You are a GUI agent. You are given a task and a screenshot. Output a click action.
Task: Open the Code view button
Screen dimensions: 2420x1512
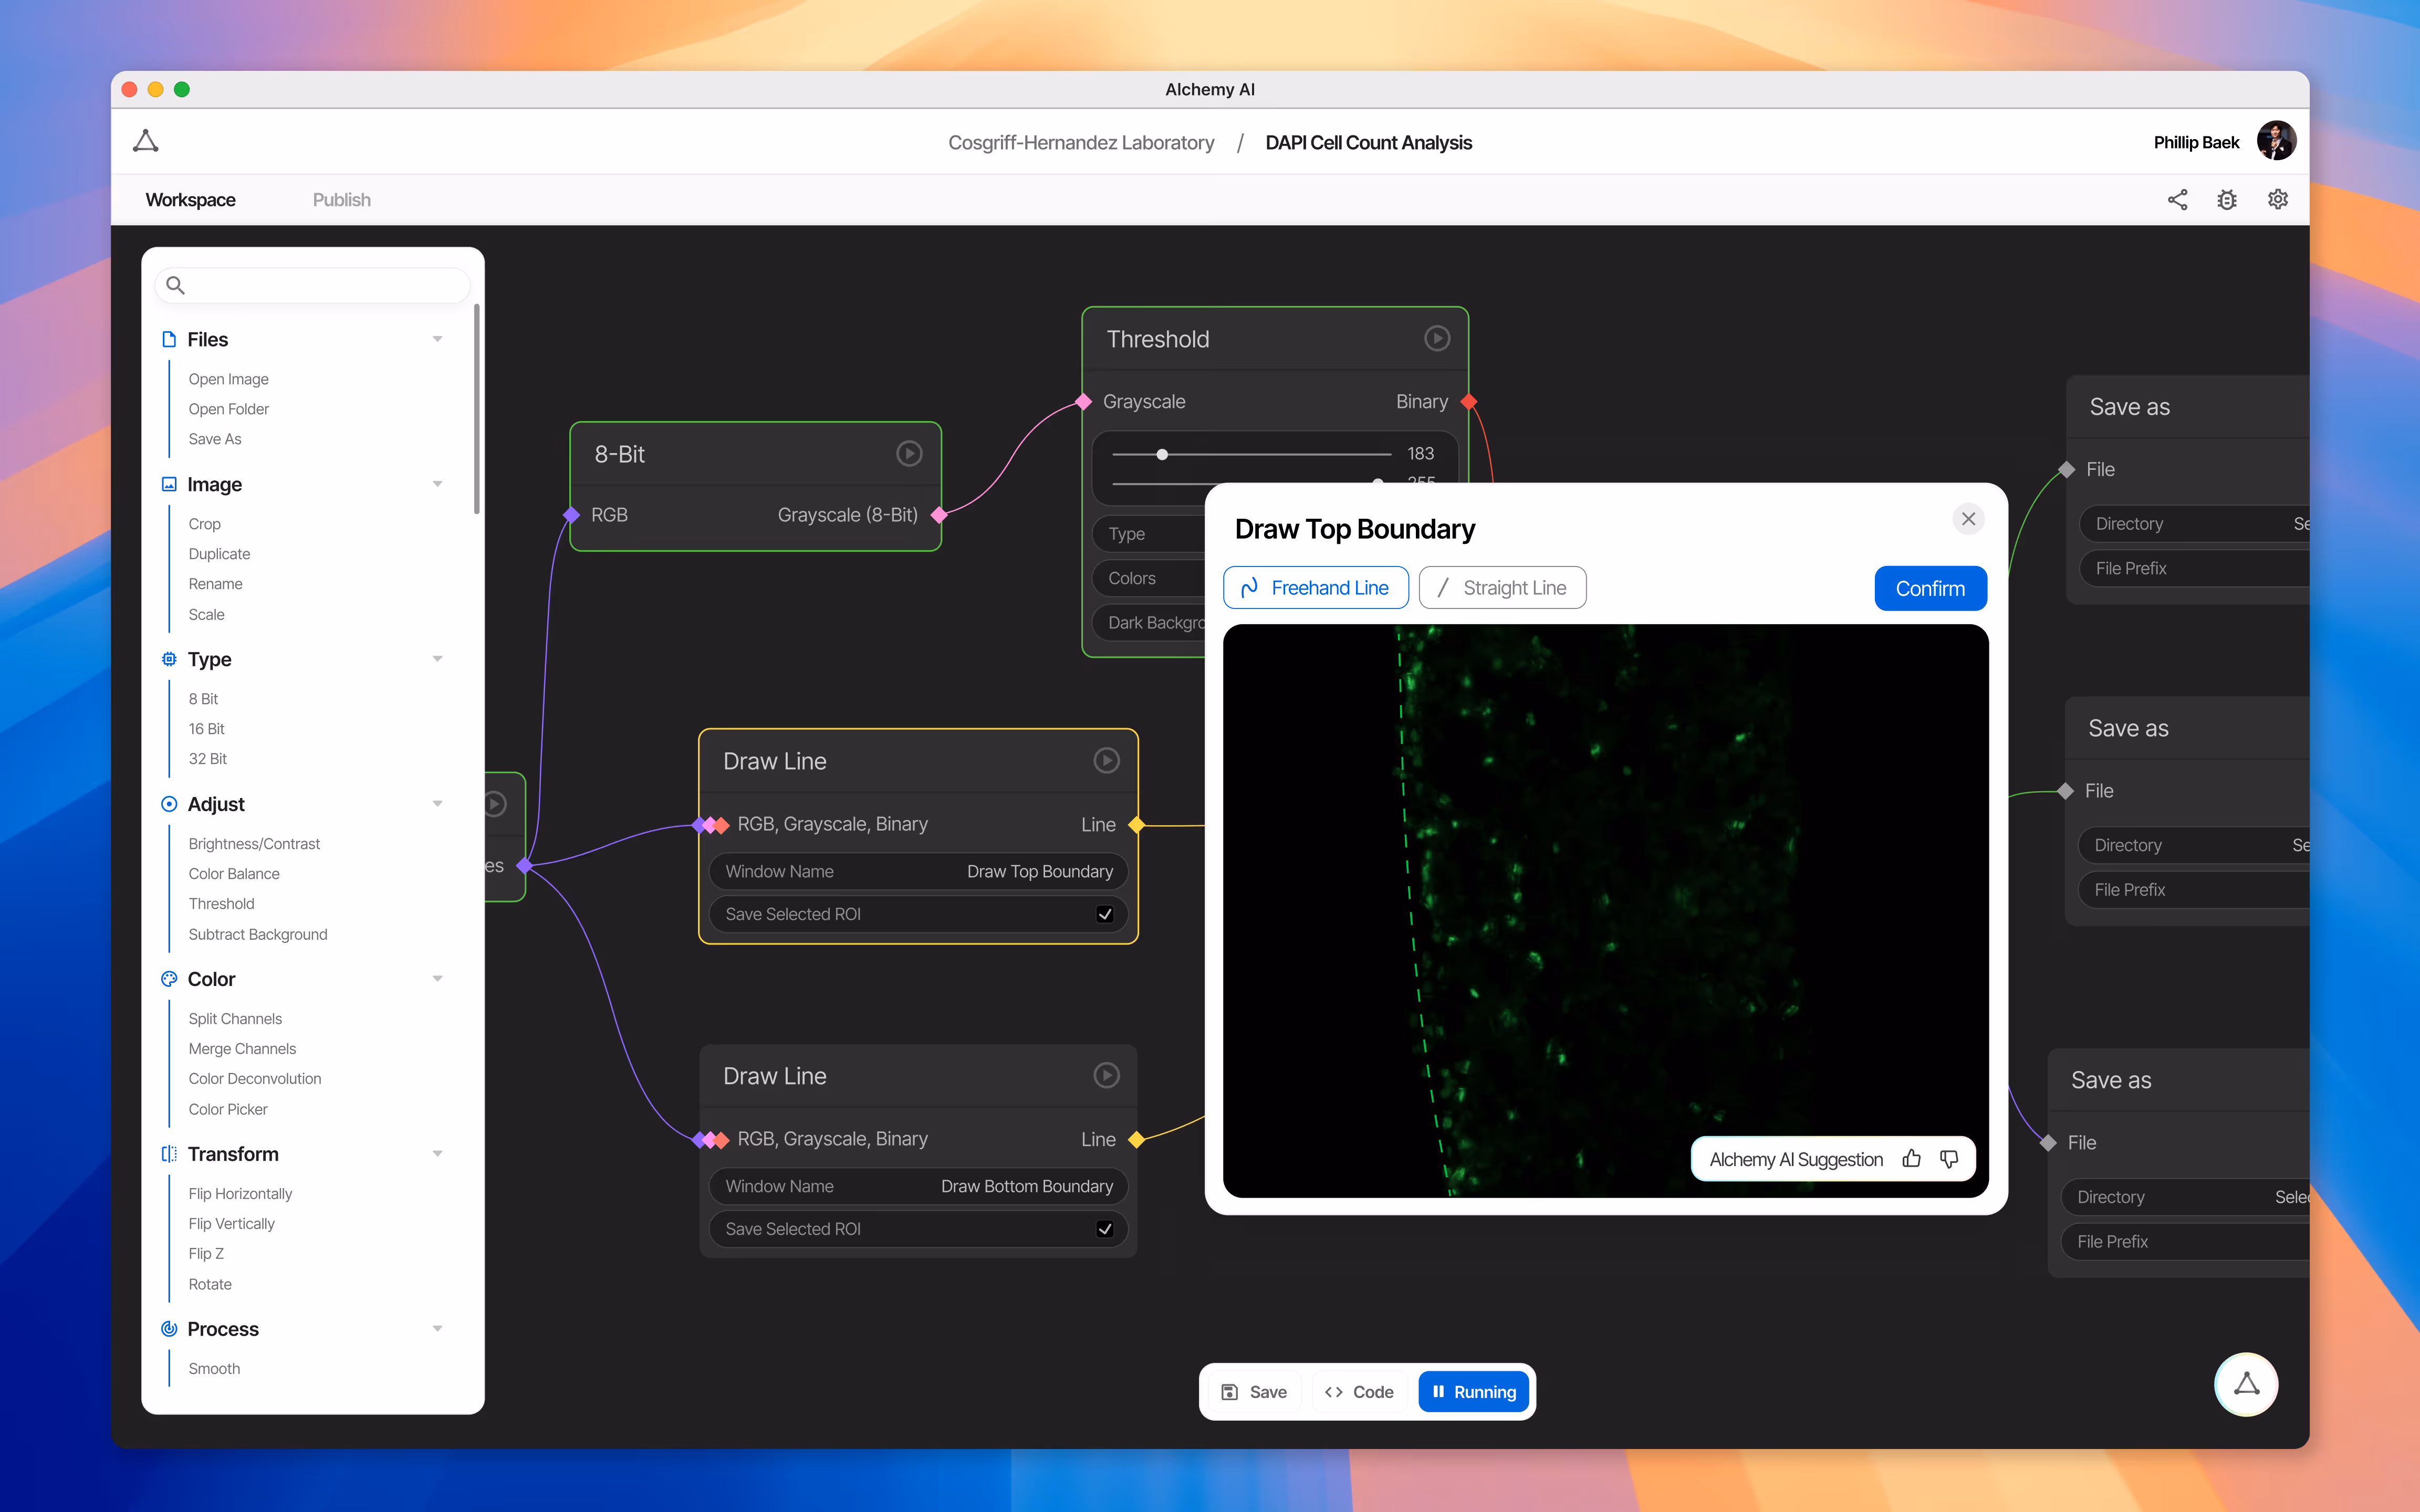coord(1359,1392)
